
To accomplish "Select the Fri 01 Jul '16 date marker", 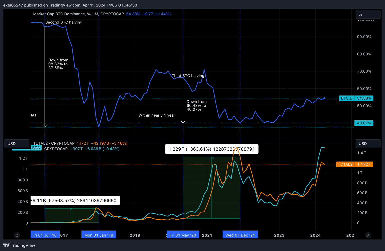I will click(45, 234).
